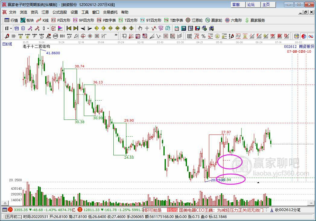316x221 pixels.
Task: Click the percent sign % tool
Action: [204, 36]
